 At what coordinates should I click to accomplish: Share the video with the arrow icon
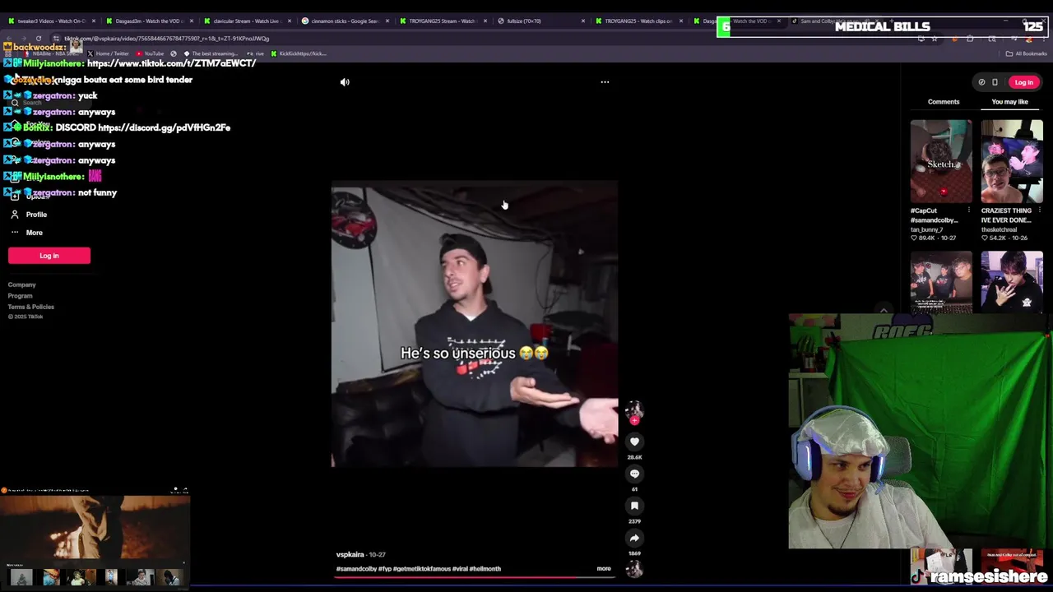(634, 538)
